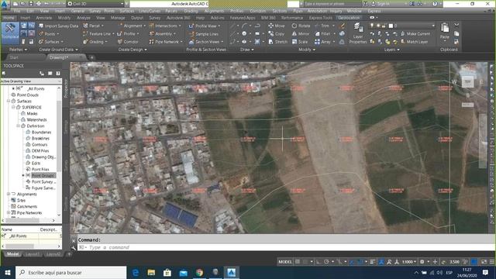Select Point Groups in the Toolspace tree
This screenshot has height=279, width=496.
click(x=43, y=176)
